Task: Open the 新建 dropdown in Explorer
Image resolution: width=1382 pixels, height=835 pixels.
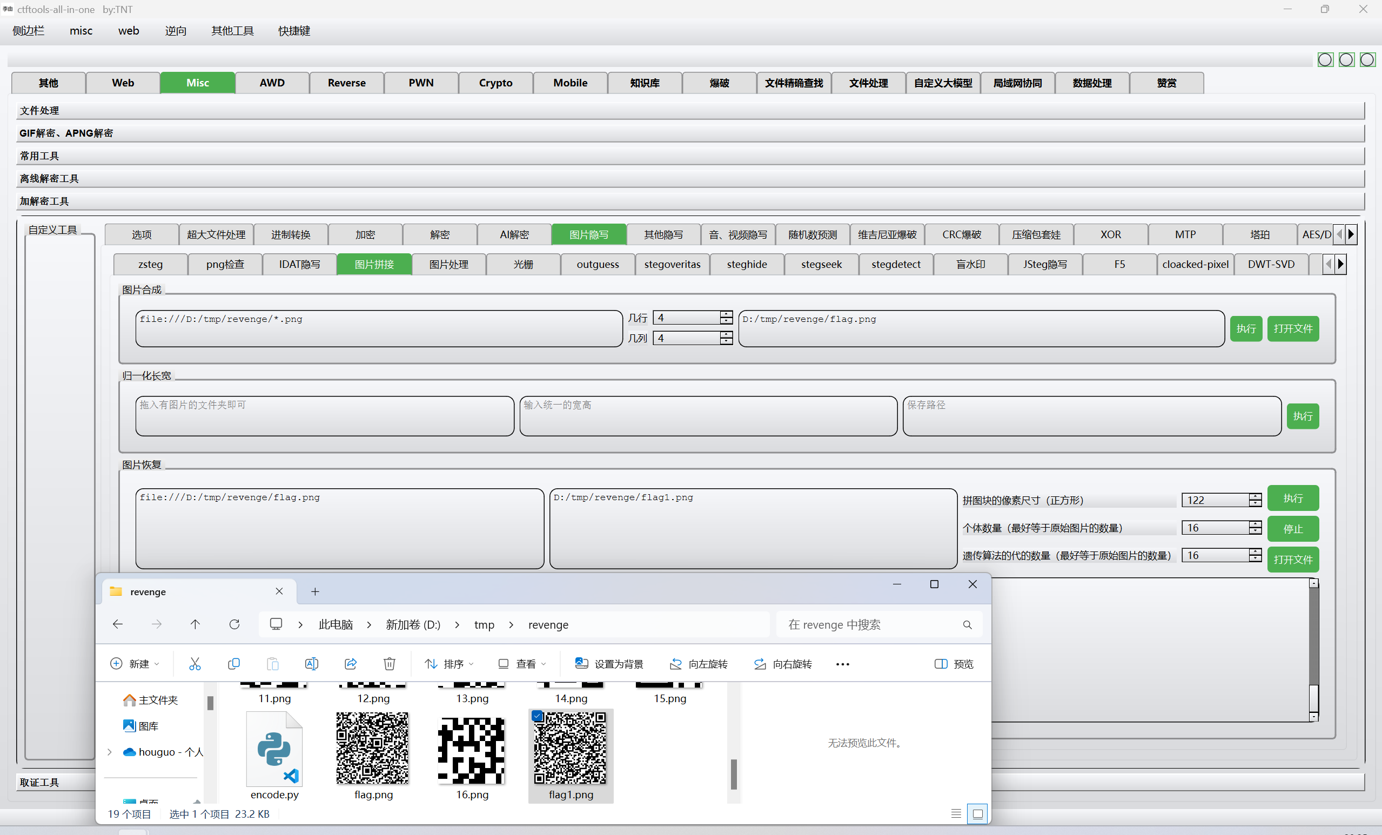Action: point(135,664)
